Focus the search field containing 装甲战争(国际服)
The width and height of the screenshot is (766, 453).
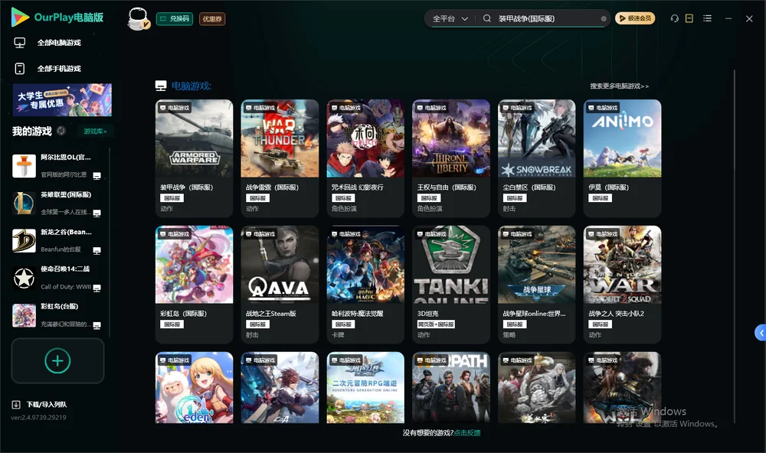(547, 18)
